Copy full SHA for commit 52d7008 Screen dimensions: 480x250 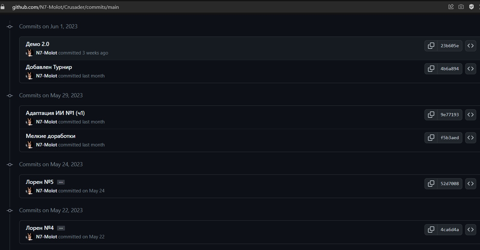(431, 184)
